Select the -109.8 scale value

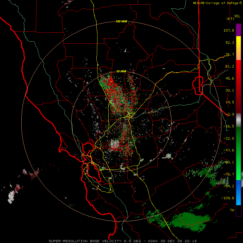click(x=228, y=198)
